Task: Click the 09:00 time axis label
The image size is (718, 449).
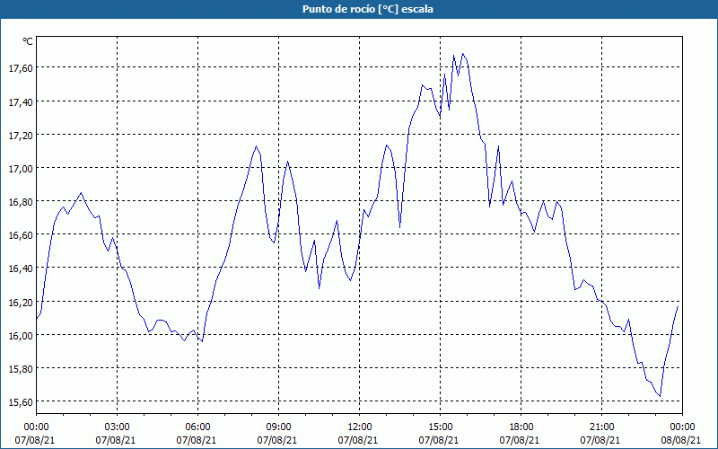Action: (x=278, y=427)
